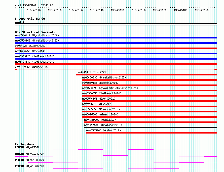Click the blue bar of nsv5554214

116,38
